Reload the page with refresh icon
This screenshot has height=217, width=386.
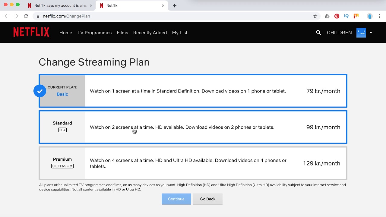26,16
